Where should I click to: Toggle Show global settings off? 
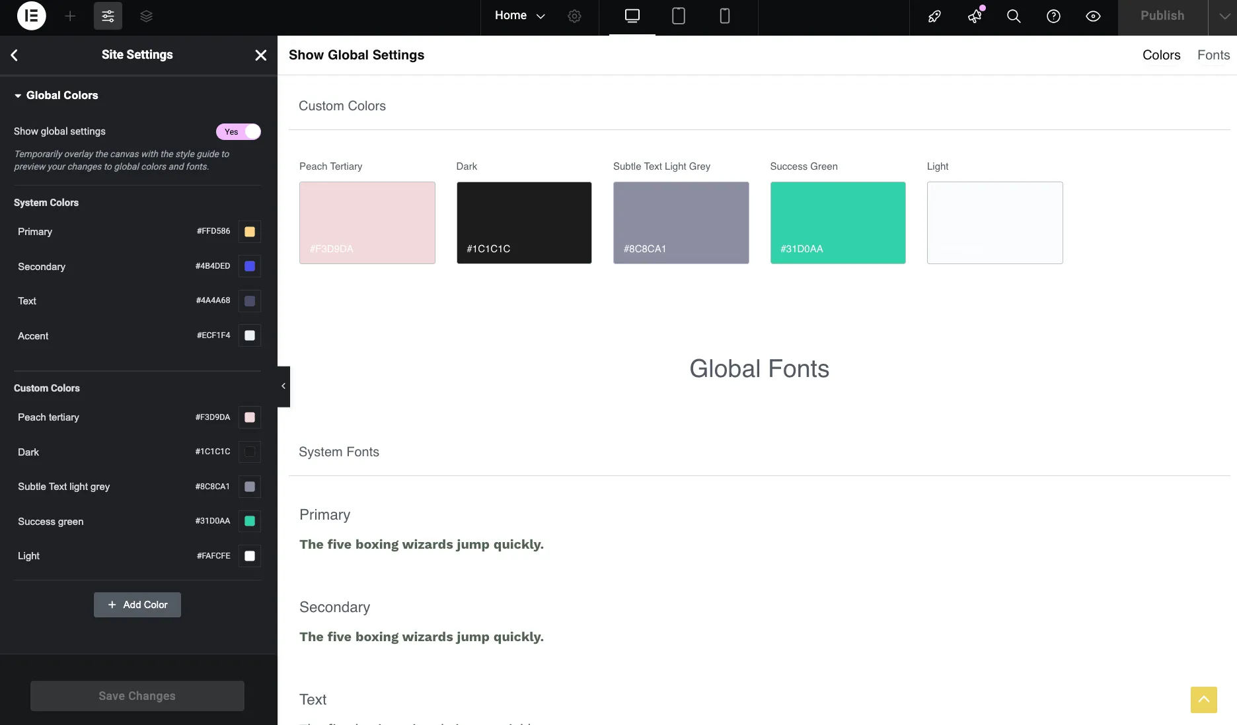238,131
